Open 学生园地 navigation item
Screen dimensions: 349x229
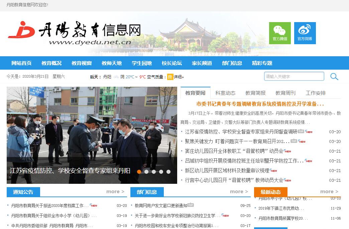pos(142,63)
